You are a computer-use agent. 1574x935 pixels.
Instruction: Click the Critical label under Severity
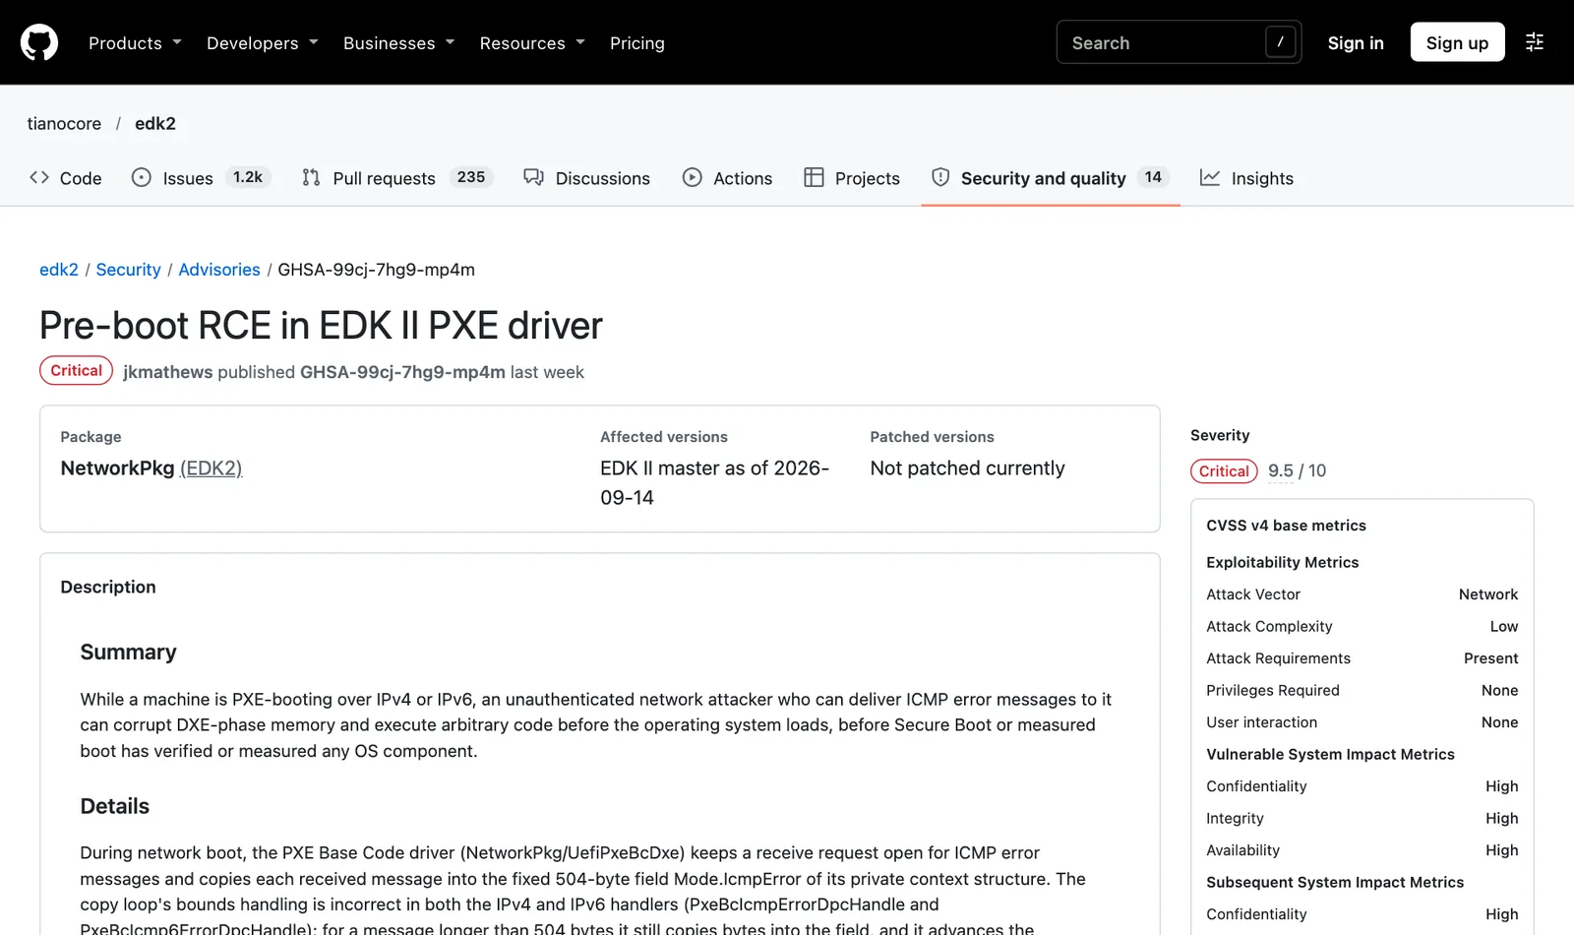[1224, 471]
